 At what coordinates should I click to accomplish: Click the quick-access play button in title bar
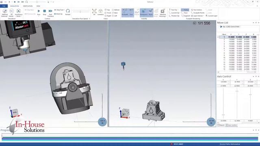[9, 2]
